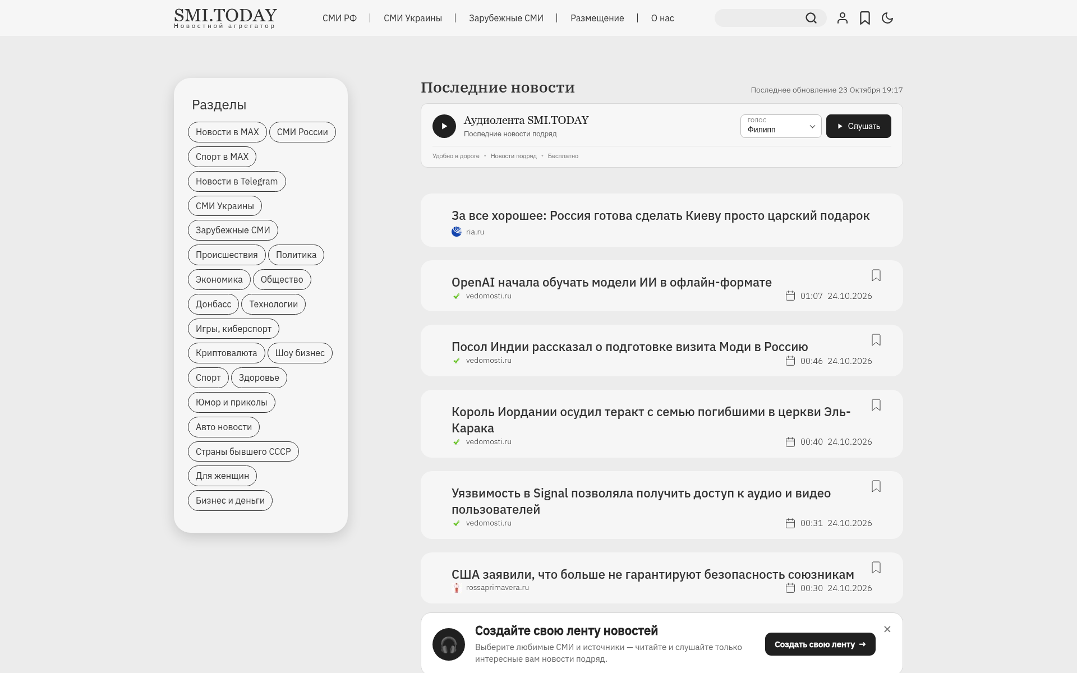
Task: Open Уязвимость в Signal headline
Action: [641, 501]
